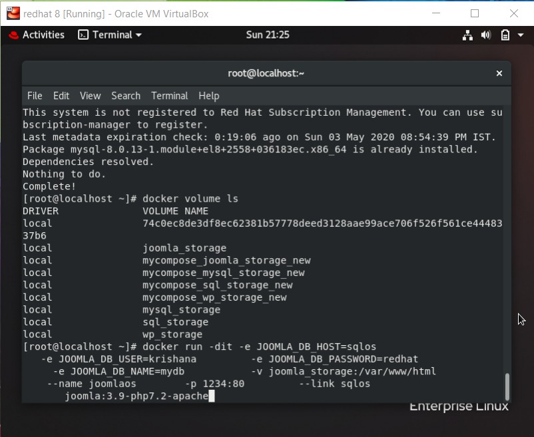Click the 'Last metadata expiration check' line
Image resolution: width=534 pixels, height=437 pixels.
(x=260, y=138)
